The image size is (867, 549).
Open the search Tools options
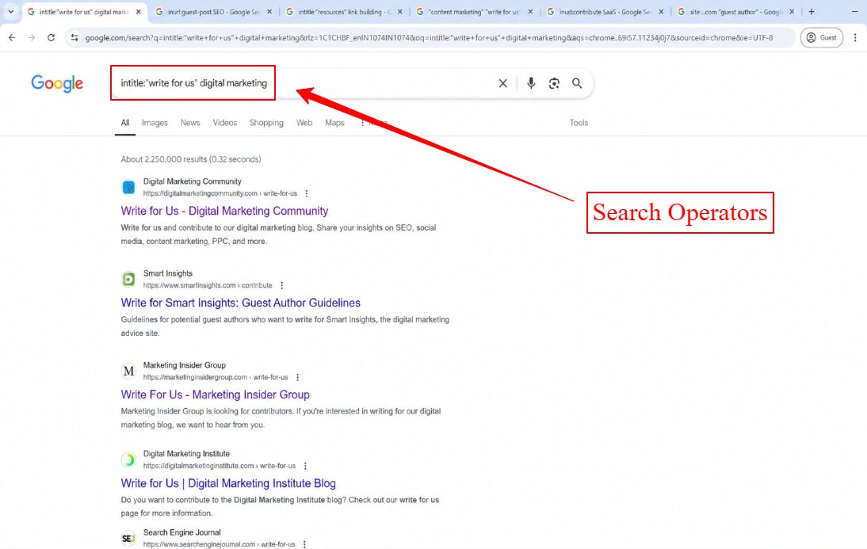[x=579, y=123]
